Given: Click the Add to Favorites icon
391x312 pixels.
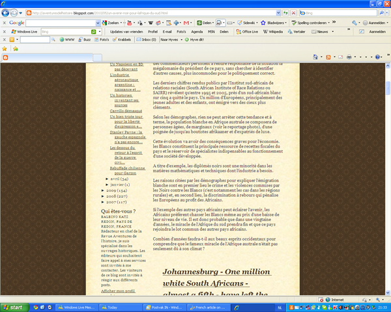Looking at the screenshot, I should (x=16, y=49).
